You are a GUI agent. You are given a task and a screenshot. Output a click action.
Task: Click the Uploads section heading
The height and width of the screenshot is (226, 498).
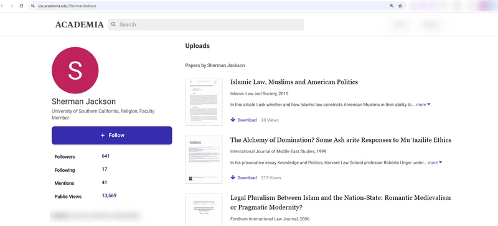197,46
